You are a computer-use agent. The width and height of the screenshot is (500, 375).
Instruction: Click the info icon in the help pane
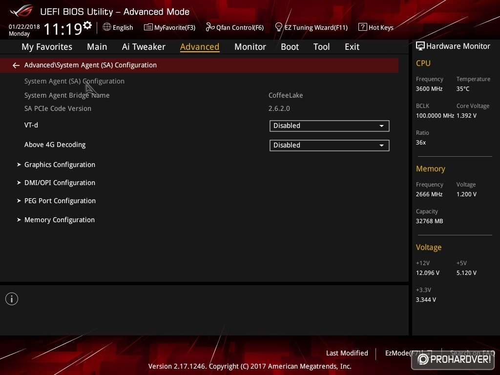click(12, 299)
